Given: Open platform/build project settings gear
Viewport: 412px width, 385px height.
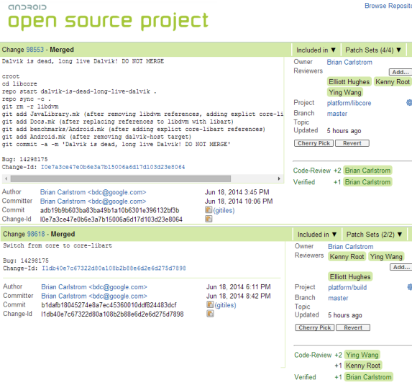Looking at the screenshot, I should click(410, 287).
